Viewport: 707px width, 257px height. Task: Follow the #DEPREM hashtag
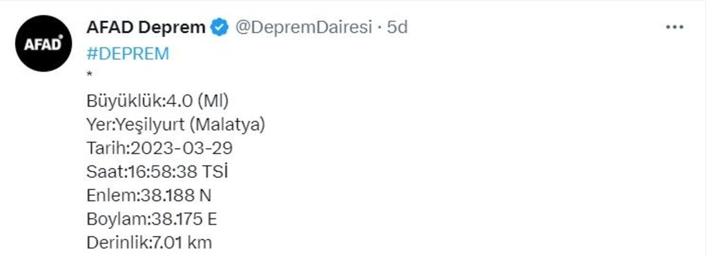point(128,54)
